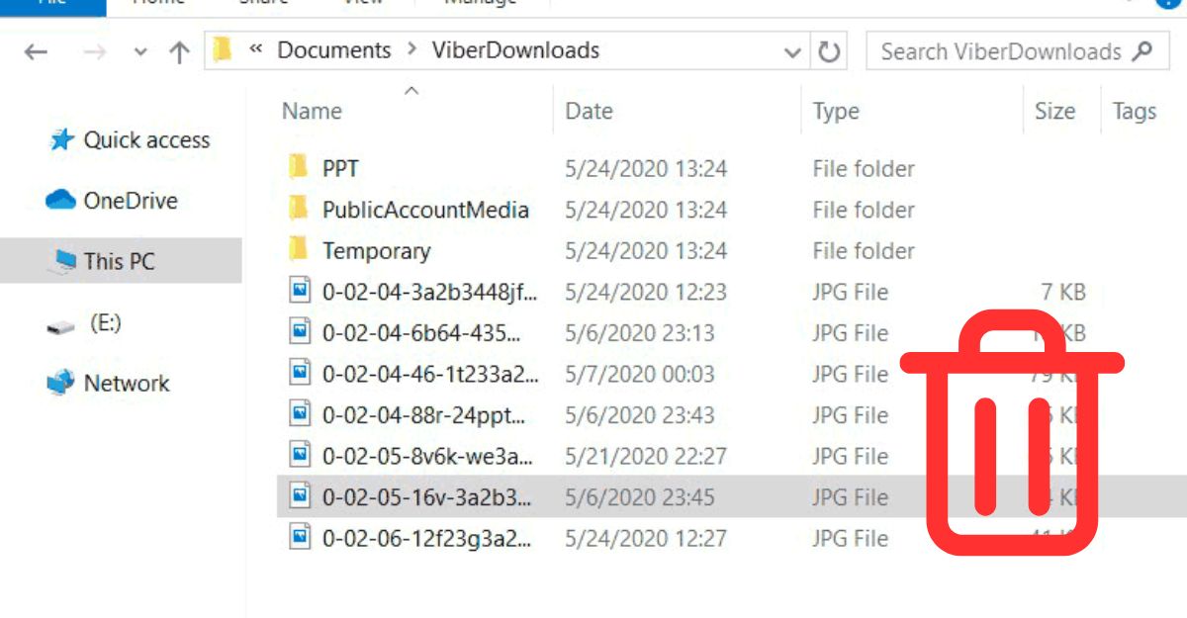This screenshot has height=618, width=1187.
Task: Click the folder icon in the address bar
Action: coord(222,49)
